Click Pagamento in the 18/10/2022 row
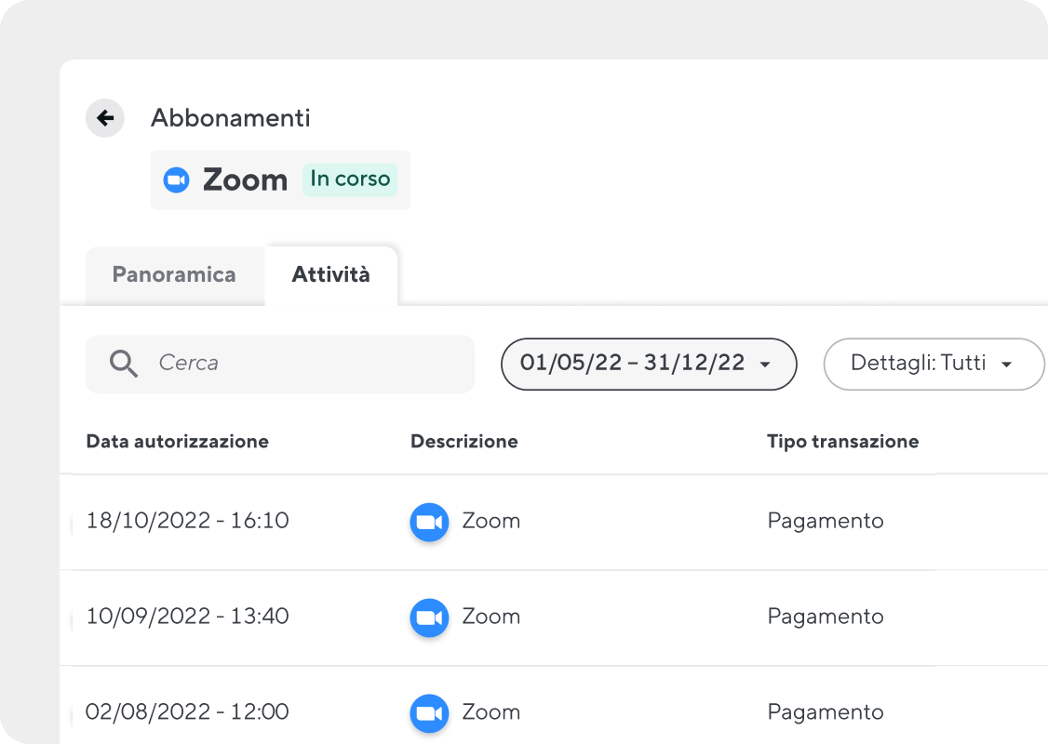Viewport: 1048px width, 744px height. (826, 522)
